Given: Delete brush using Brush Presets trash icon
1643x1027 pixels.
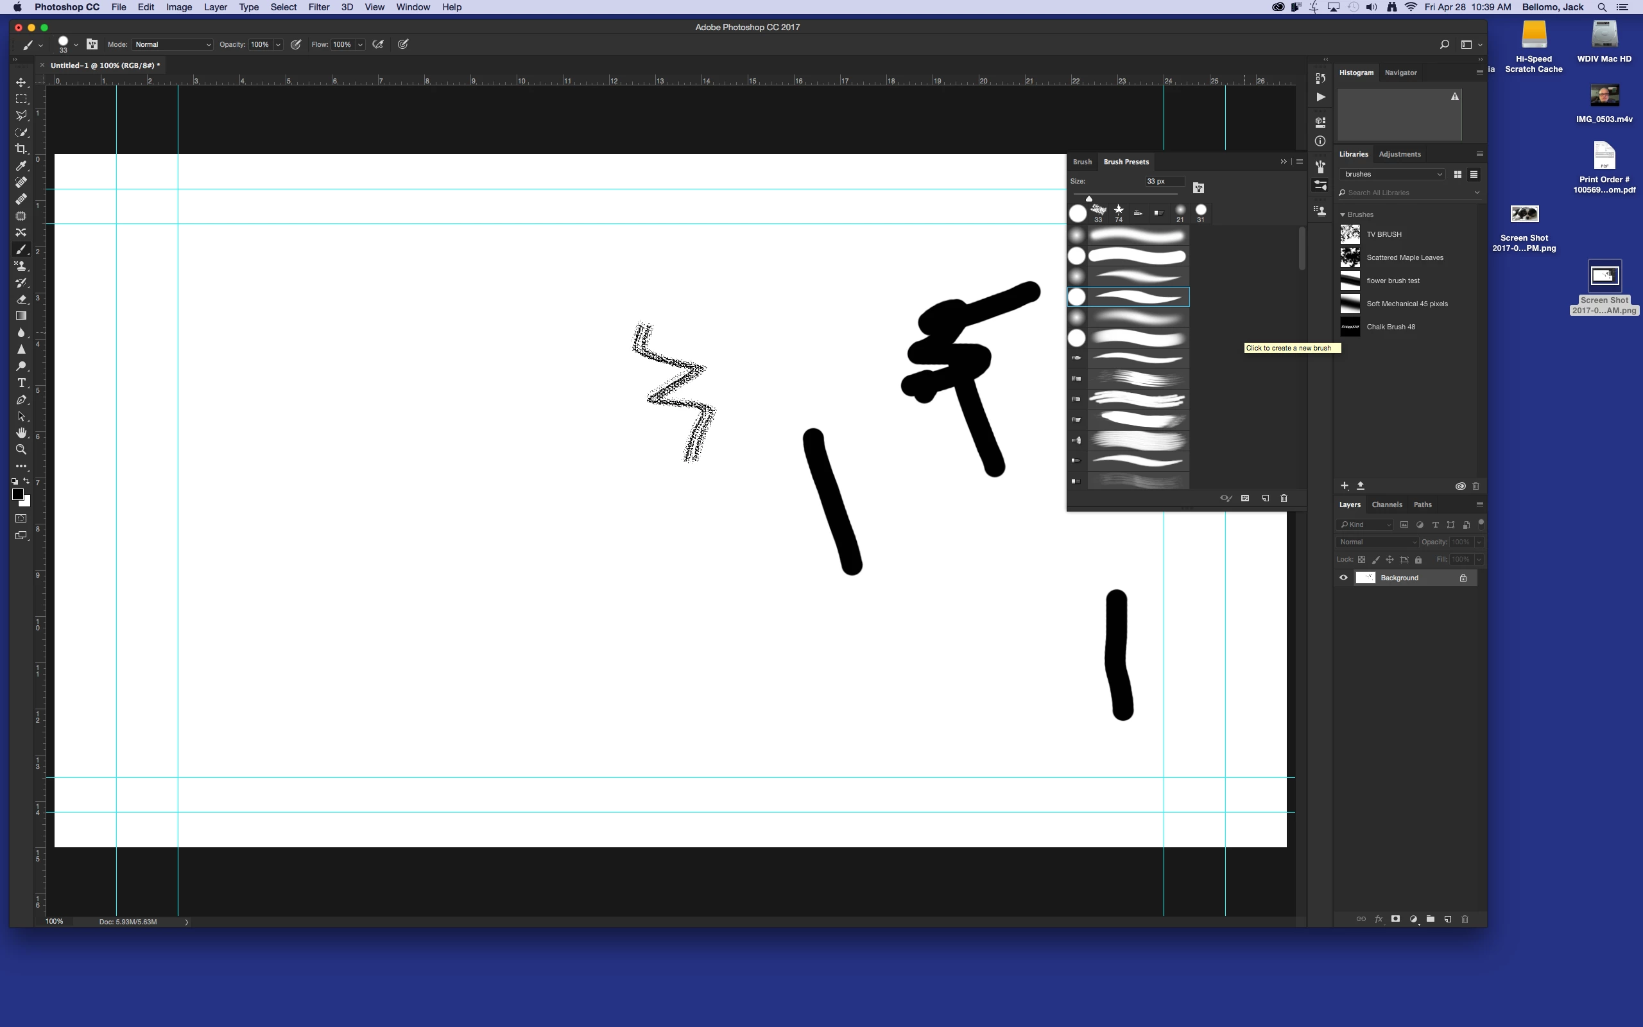Looking at the screenshot, I should tap(1283, 499).
